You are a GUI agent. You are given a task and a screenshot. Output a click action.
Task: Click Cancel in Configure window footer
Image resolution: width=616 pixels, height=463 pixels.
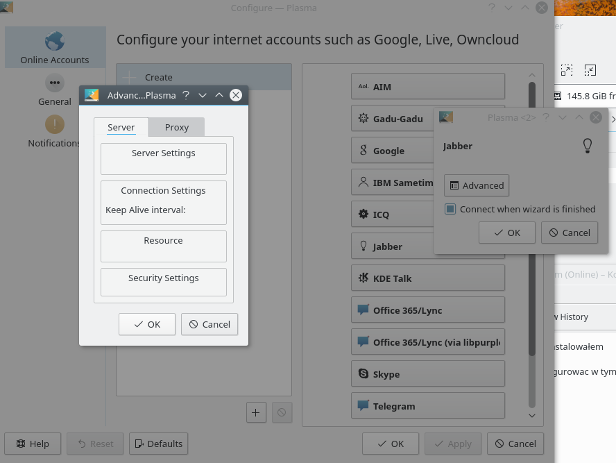click(x=515, y=444)
